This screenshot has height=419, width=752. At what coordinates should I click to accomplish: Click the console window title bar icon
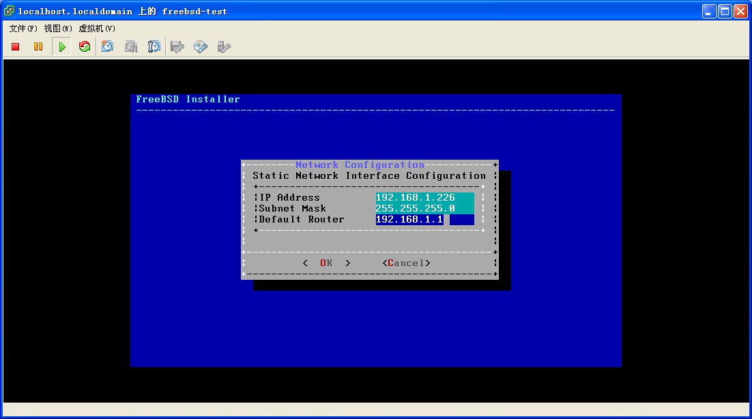point(10,11)
